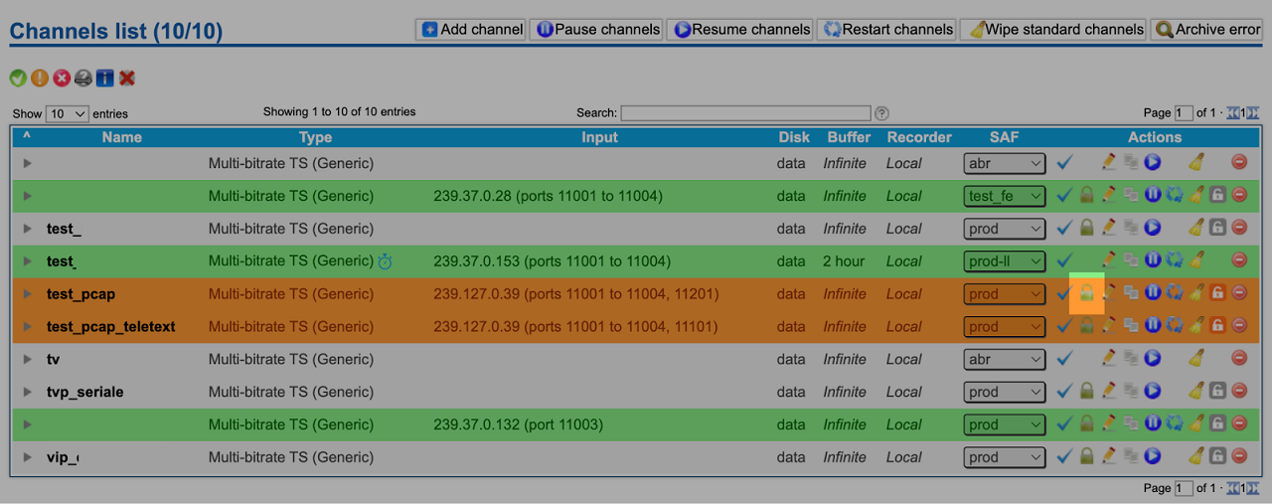Focus the Search input field
This screenshot has width=1272, height=504.
coord(745,113)
